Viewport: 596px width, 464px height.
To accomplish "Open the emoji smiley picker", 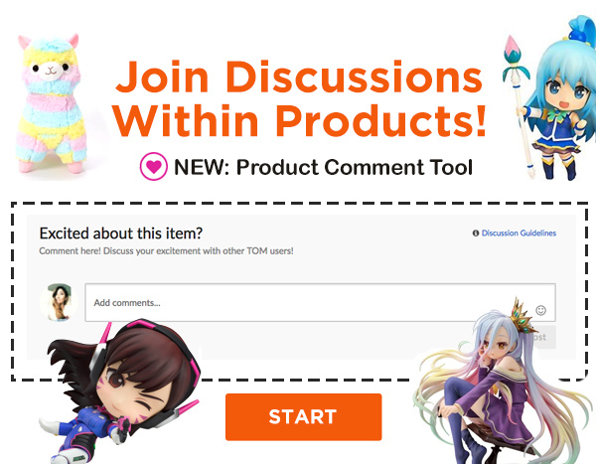I will click(x=540, y=310).
